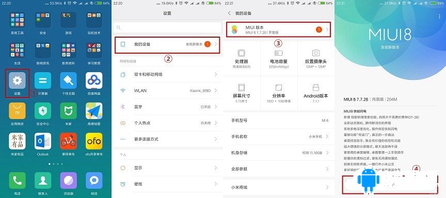This screenshot has width=446, height=198.
Task: Expand the chevron on 显示 row
Action: pyautogui.click(x=216, y=168)
